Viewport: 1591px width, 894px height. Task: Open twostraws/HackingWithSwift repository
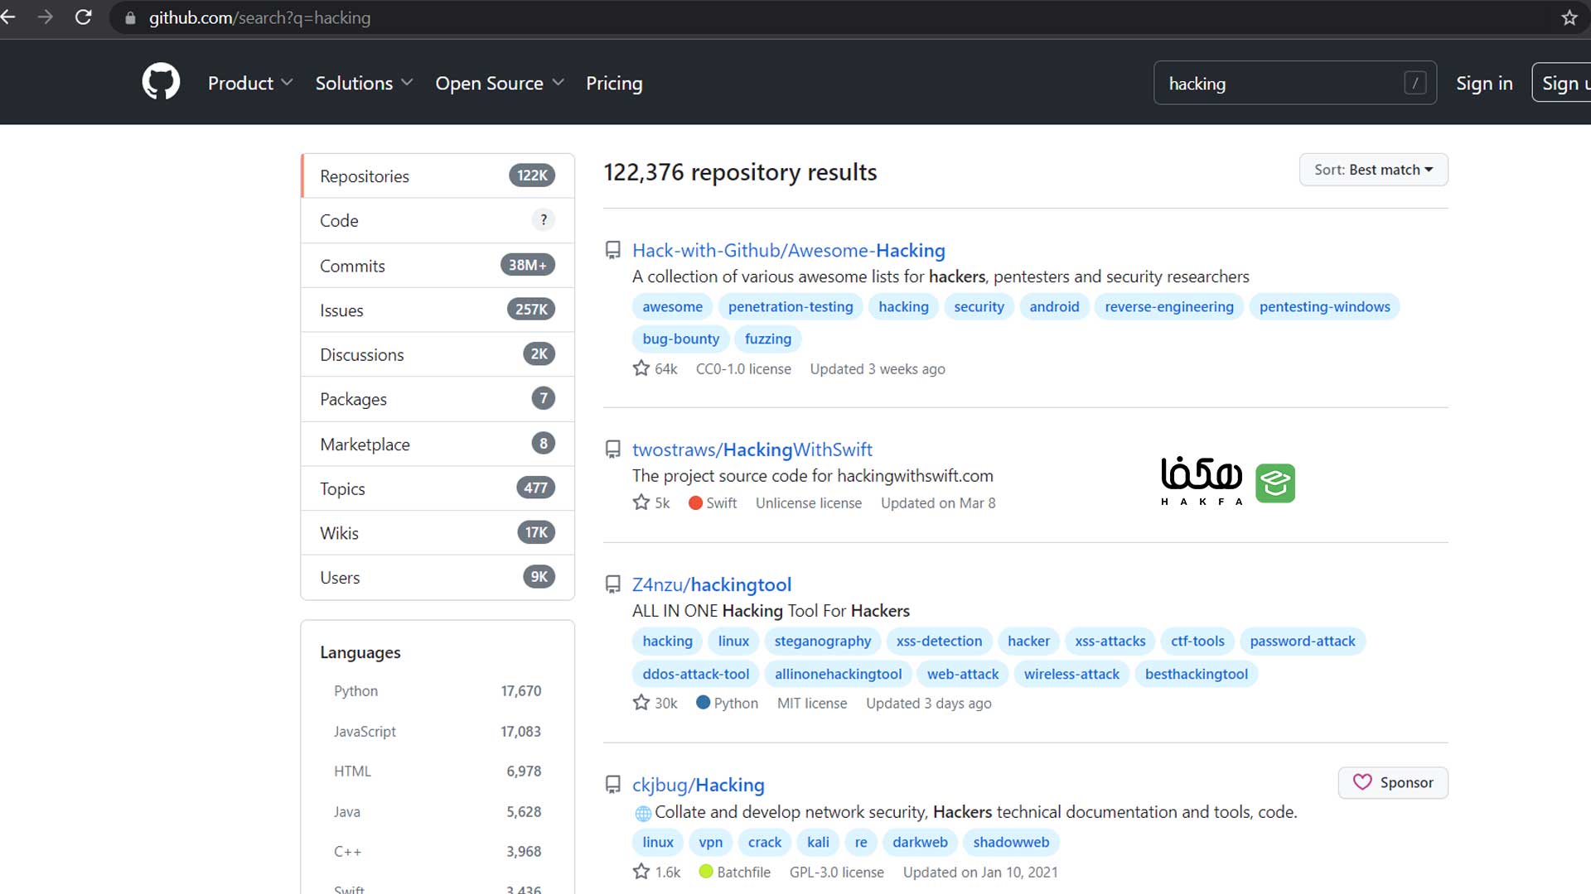click(x=752, y=449)
